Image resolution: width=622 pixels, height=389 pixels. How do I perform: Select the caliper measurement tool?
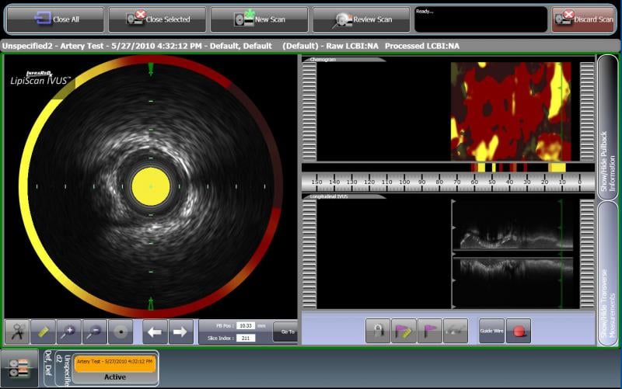(x=17, y=332)
